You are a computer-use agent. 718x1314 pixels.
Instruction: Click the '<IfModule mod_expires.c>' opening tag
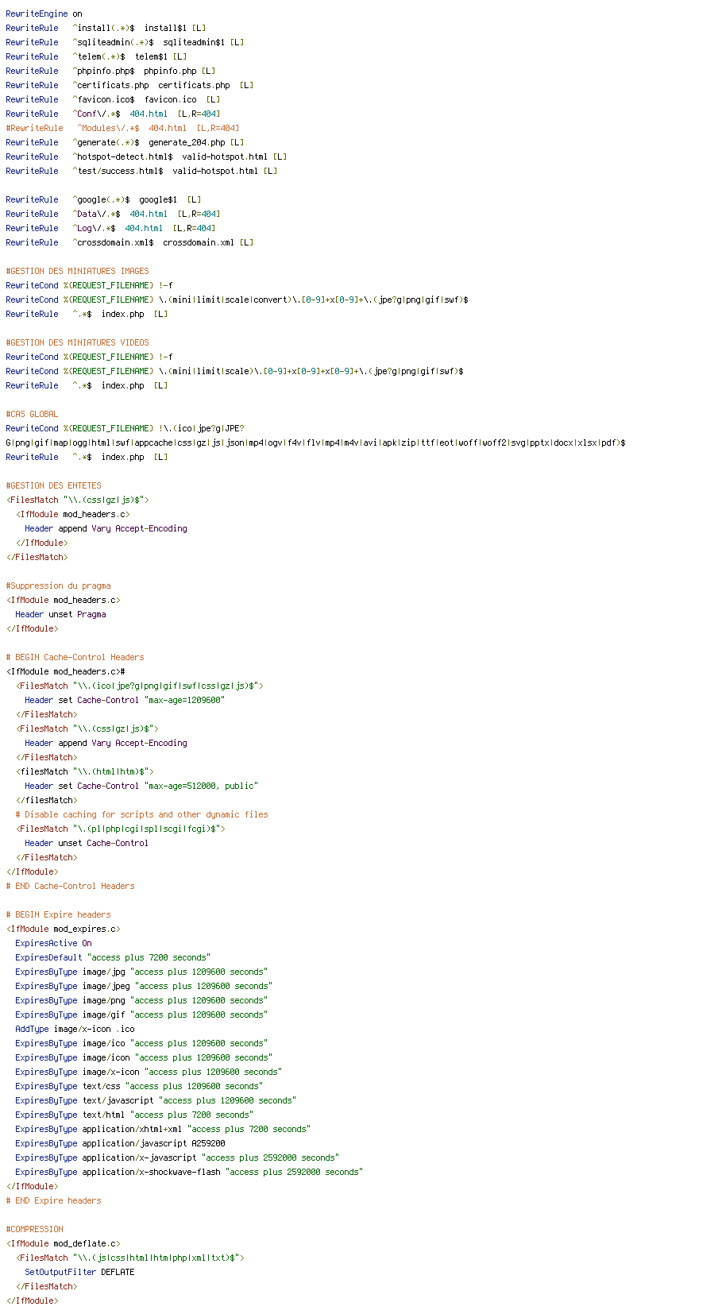[x=63, y=929]
